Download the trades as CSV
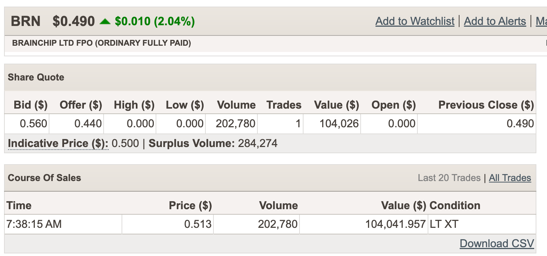This screenshot has width=547, height=256. [497, 244]
